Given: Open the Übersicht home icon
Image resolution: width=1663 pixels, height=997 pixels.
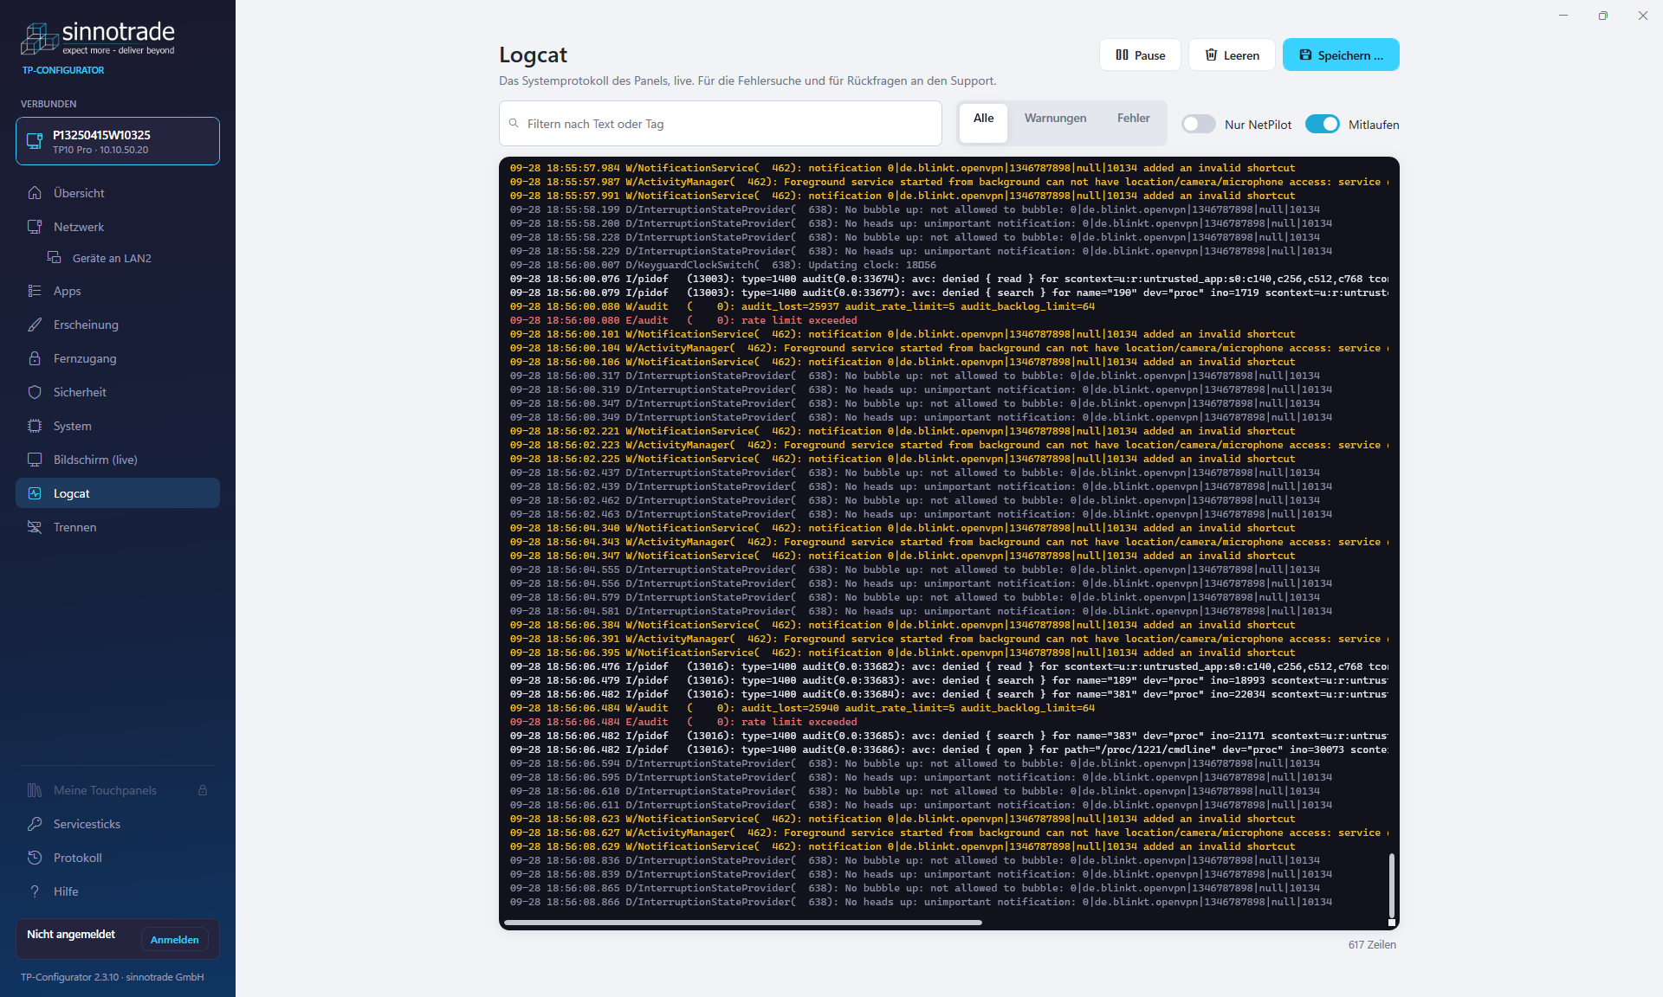Looking at the screenshot, I should [x=35, y=193].
